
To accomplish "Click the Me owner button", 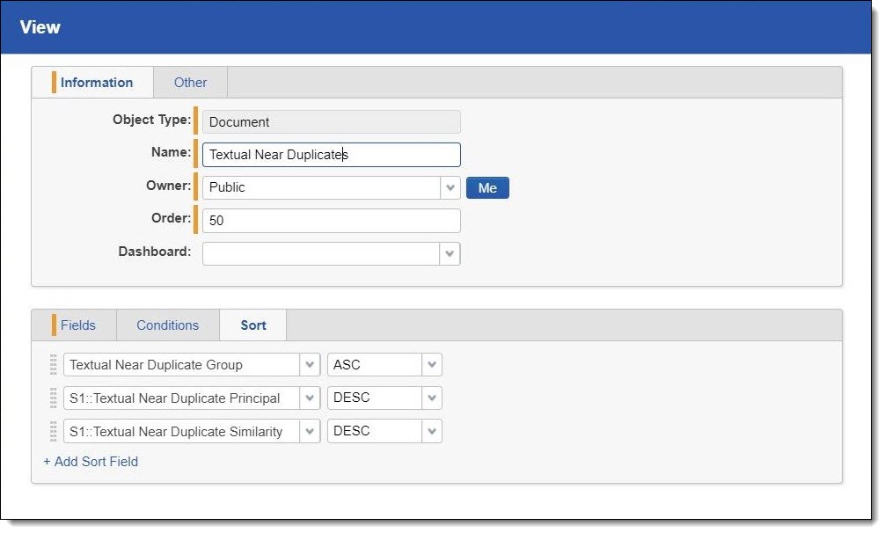I will coord(487,188).
